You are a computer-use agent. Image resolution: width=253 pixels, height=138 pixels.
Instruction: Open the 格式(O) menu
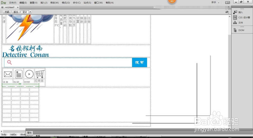tap(66, 3)
